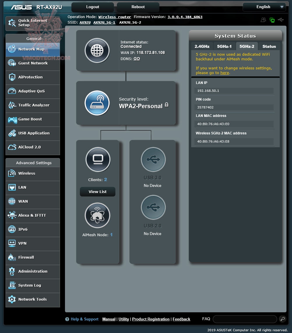The width and height of the screenshot is (292, 333).
Task: Open the Utility link in footer
Action: [124, 319]
